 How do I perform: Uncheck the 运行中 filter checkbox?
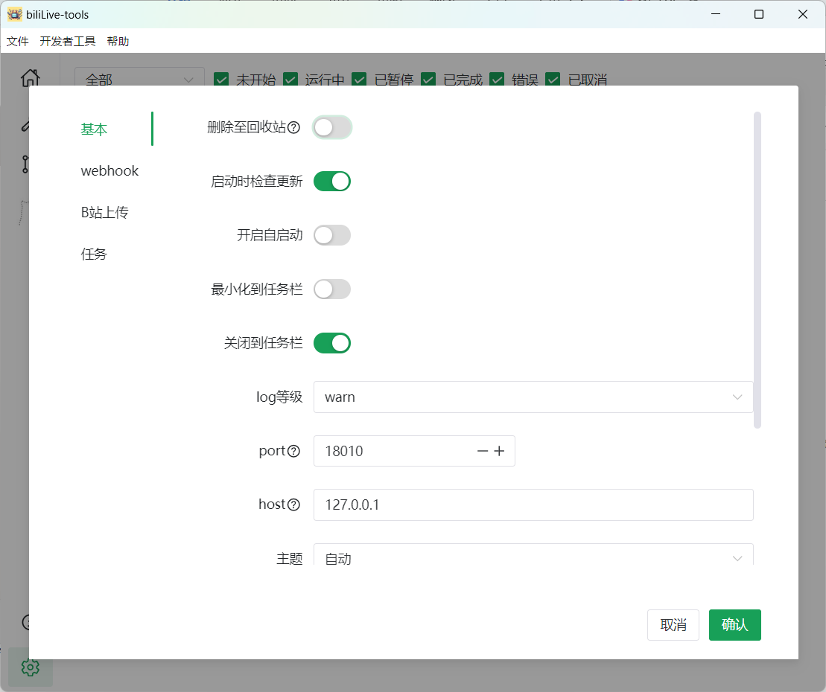pos(290,80)
